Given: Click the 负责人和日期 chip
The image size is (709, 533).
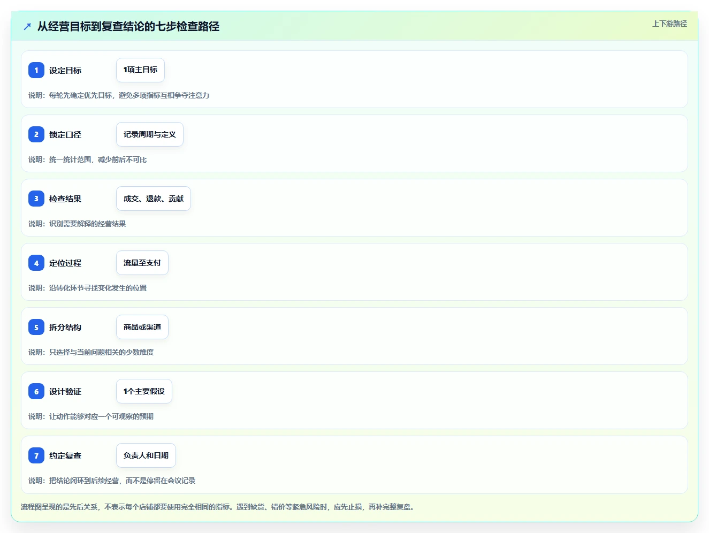Looking at the screenshot, I should 146,455.
